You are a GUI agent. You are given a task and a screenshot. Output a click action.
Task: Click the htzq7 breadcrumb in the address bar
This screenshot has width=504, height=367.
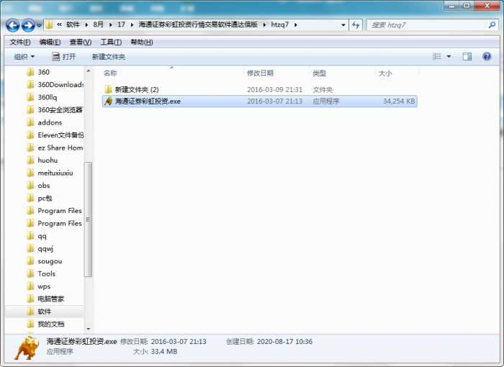click(x=279, y=24)
